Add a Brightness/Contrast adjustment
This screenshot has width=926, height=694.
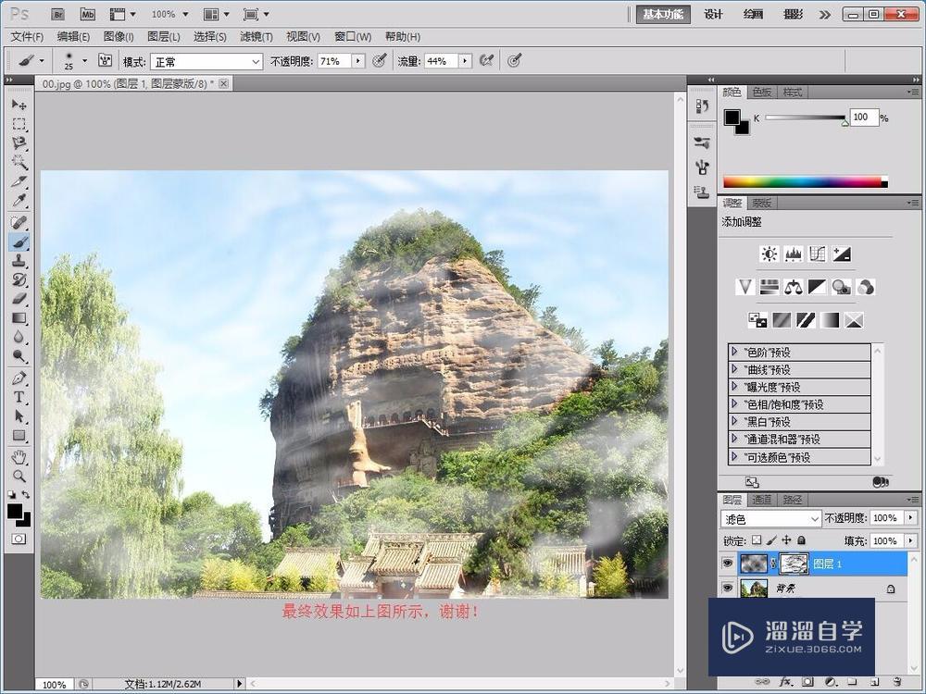click(770, 254)
